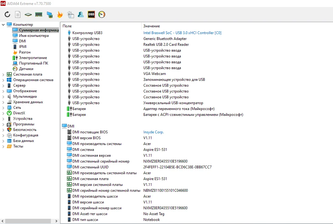Select Суммарная информация in the tree

point(35,30)
